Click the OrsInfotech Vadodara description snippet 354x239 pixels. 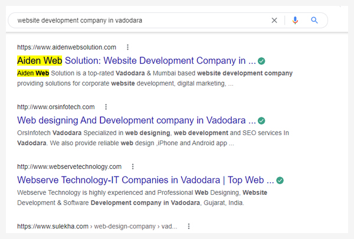coord(153,138)
